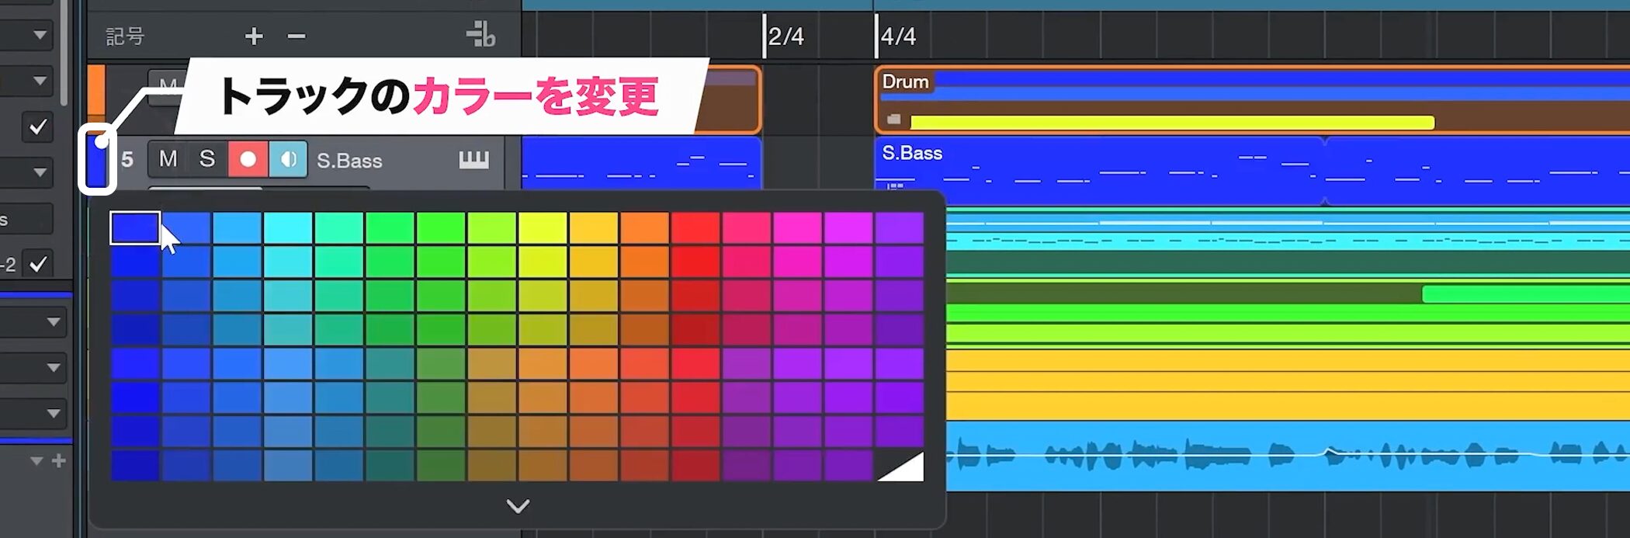Solo the S.Bass track with the S button
Image resolution: width=1630 pixels, height=538 pixels.
(x=207, y=159)
